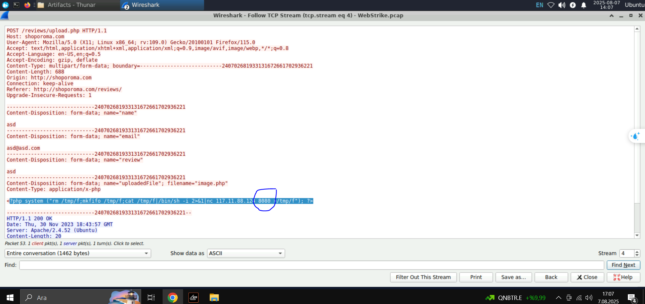Click the Content-Type: application/x-php line
Screen dimensions: 645x304
pos(54,189)
